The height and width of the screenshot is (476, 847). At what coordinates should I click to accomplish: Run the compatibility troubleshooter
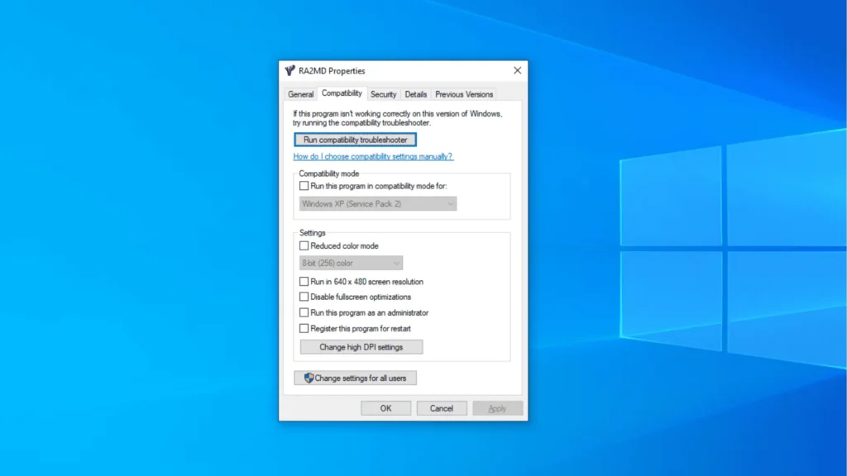(x=355, y=140)
